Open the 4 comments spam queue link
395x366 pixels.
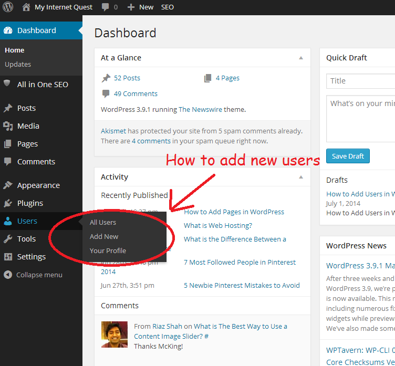click(151, 141)
